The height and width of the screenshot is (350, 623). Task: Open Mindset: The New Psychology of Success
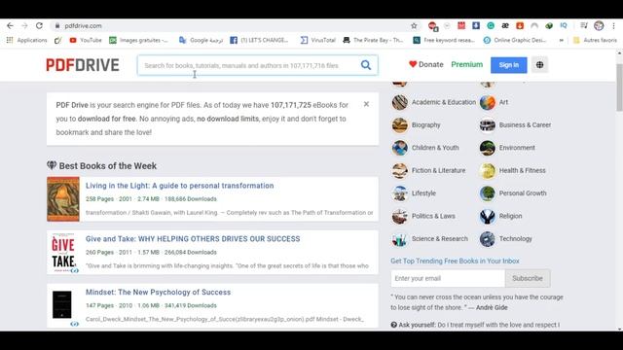pyautogui.click(x=158, y=292)
